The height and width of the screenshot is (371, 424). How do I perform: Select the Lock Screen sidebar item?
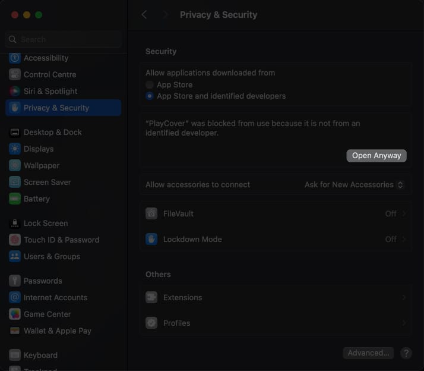click(x=64, y=223)
